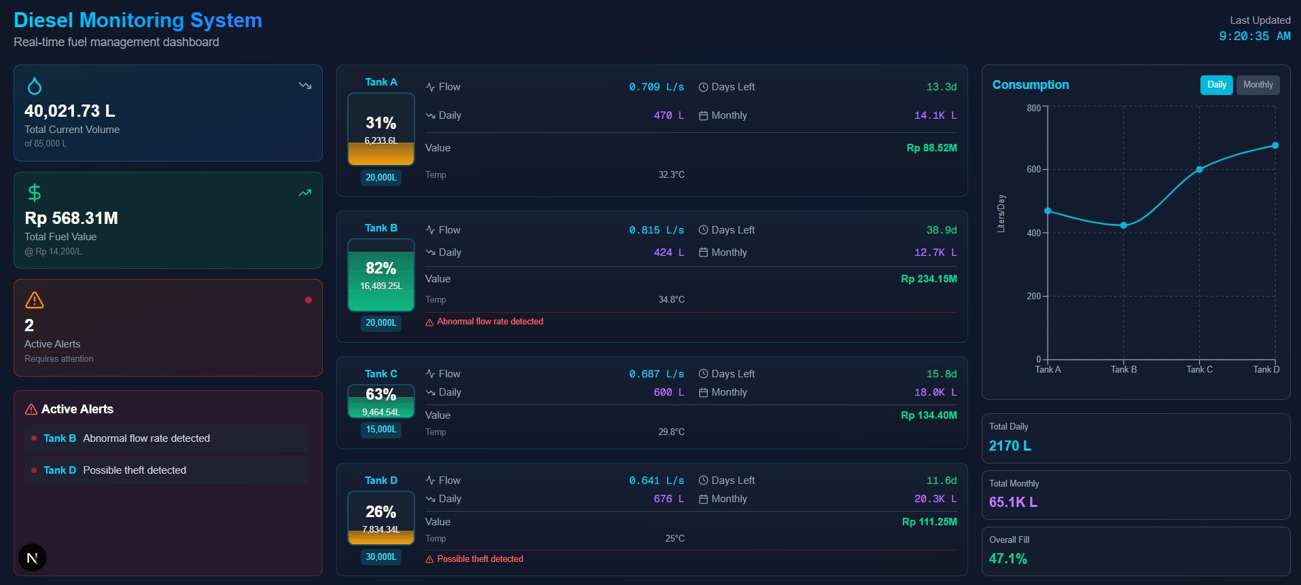Click the dollar sign fuel value icon
This screenshot has width=1301, height=585.
point(35,193)
